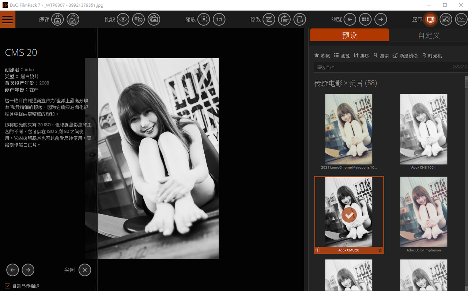Select the crop tool under 修改
This screenshot has width=468, height=291.
269,19
